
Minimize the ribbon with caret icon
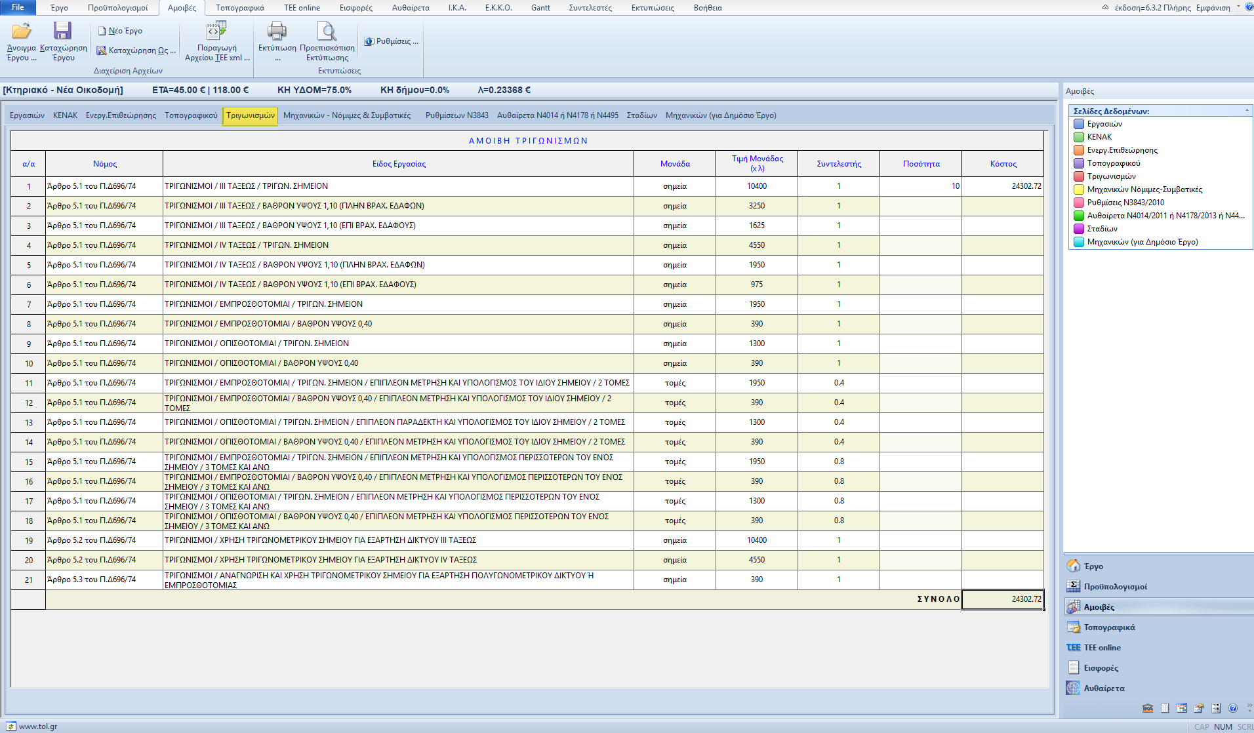(1105, 8)
